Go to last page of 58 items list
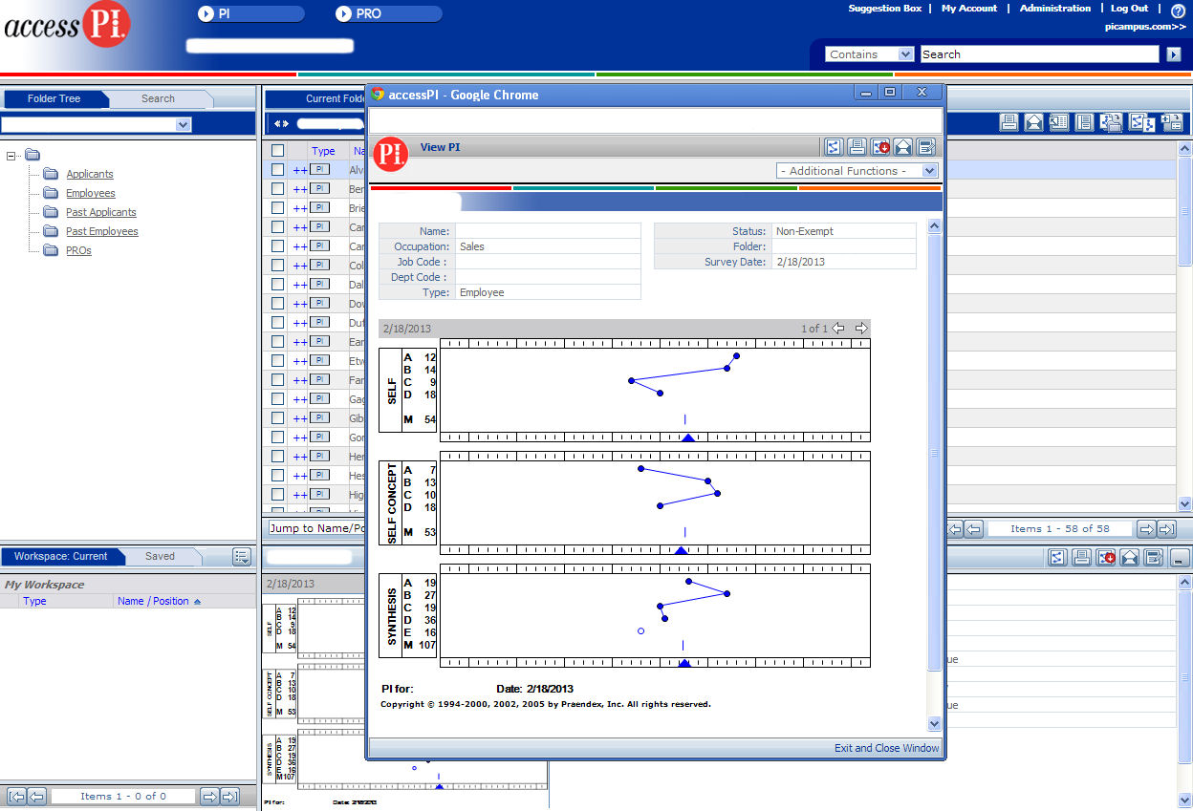Image resolution: width=1193 pixels, height=811 pixels. point(1167,528)
